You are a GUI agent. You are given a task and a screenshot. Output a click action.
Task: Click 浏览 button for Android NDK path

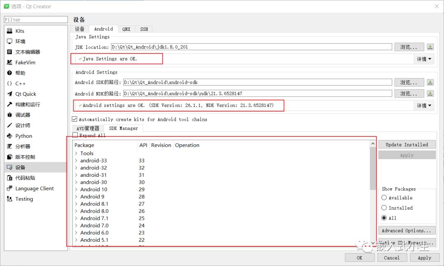pyautogui.click(x=409, y=93)
